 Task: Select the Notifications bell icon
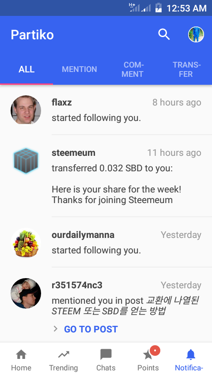pos(191,354)
